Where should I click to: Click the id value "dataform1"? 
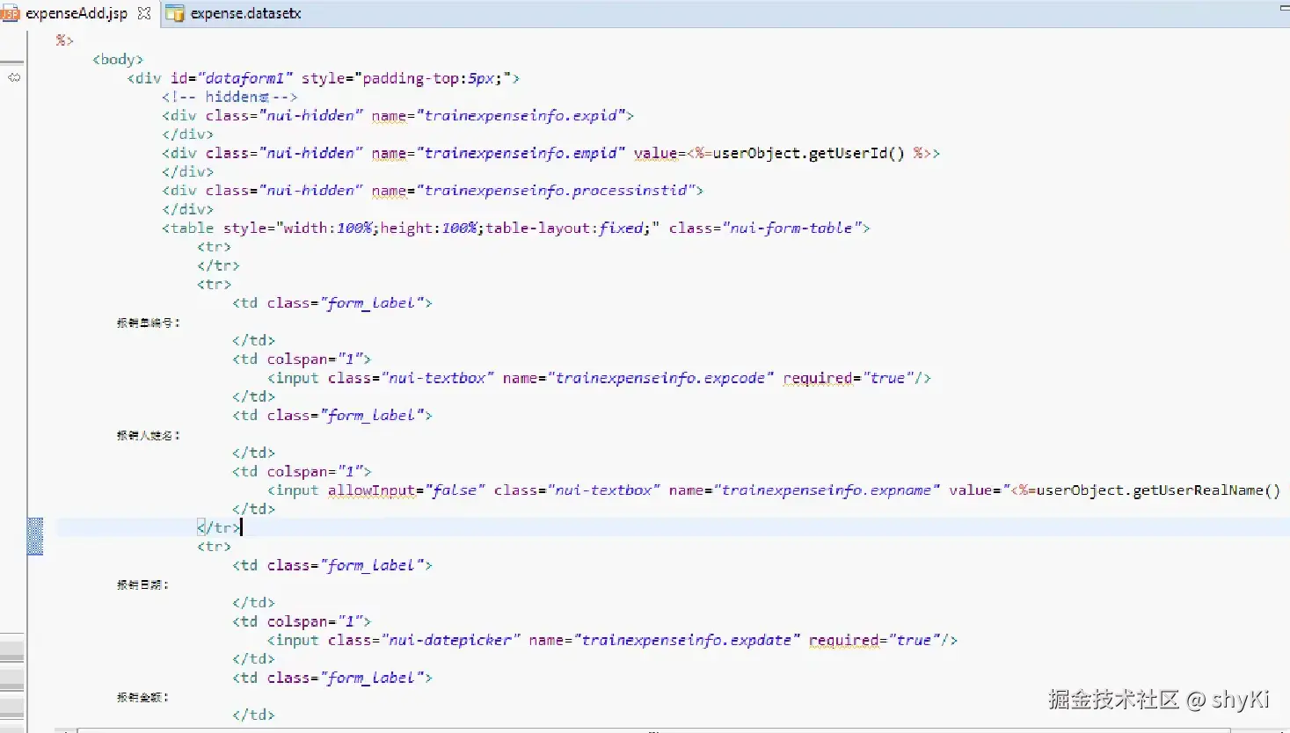245,78
